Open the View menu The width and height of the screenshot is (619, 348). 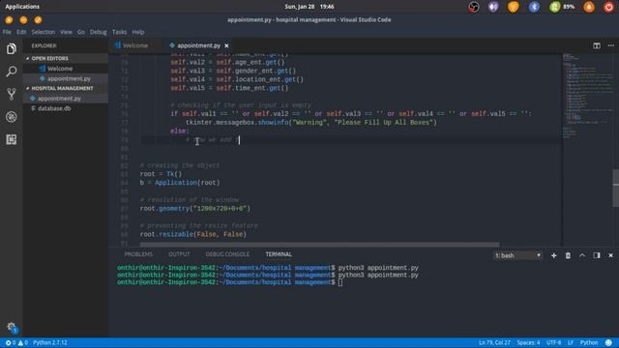[66, 32]
